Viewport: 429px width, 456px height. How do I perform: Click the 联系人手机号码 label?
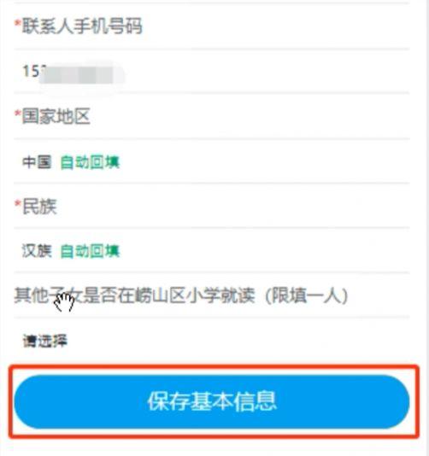82,26
